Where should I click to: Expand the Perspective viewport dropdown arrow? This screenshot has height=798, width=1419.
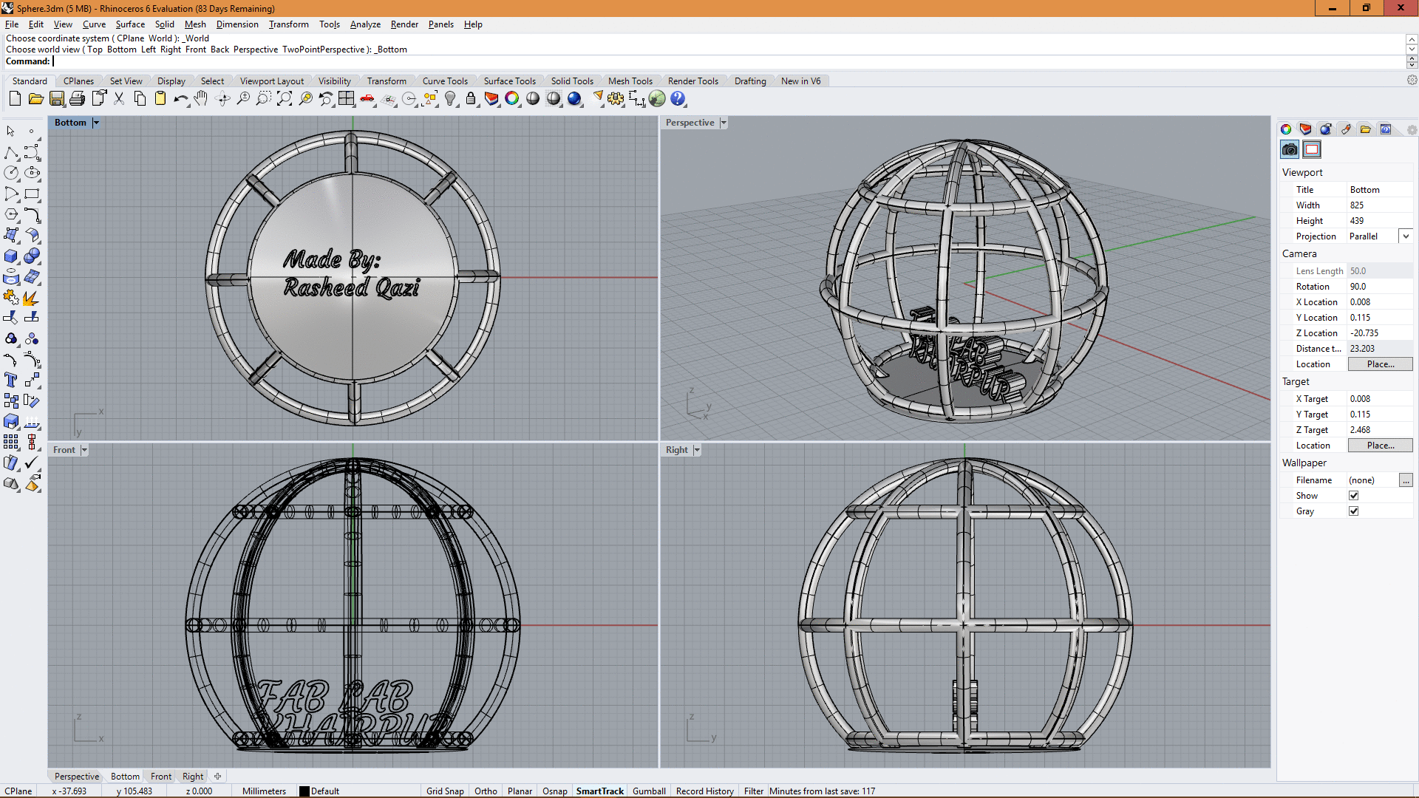click(x=724, y=123)
